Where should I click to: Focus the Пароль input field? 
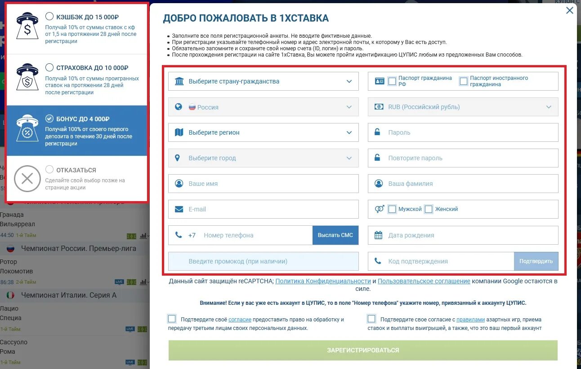[463, 132]
